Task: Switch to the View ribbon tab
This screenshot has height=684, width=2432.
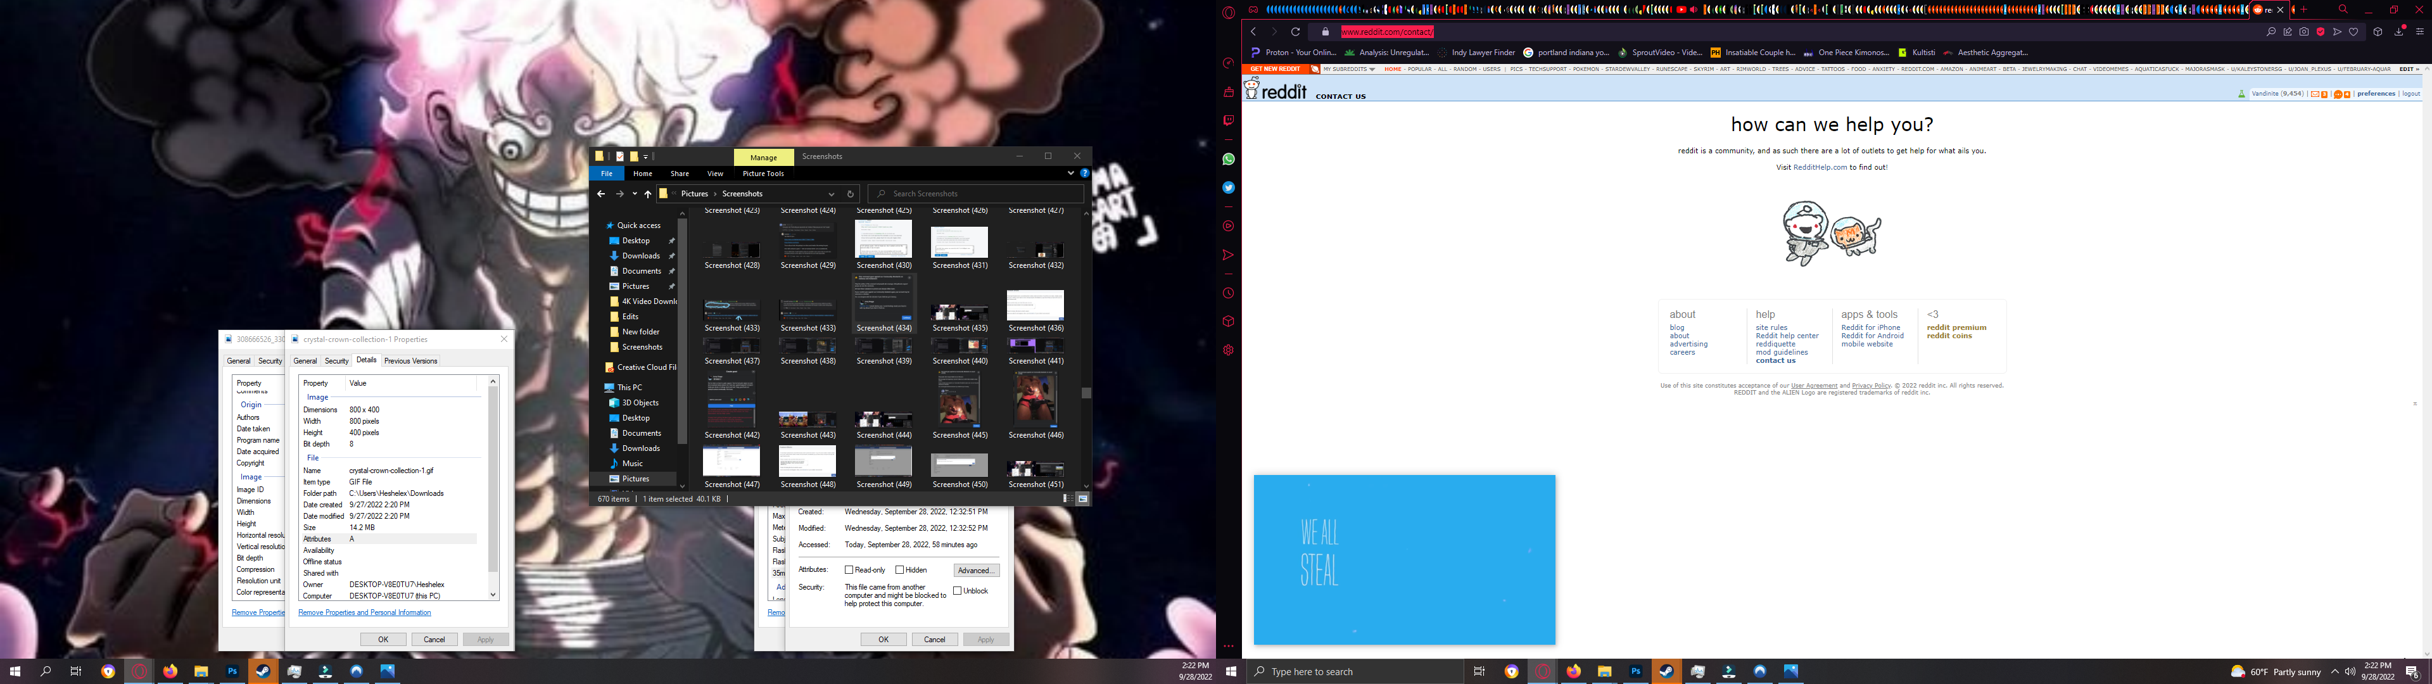Action: pyautogui.click(x=716, y=174)
